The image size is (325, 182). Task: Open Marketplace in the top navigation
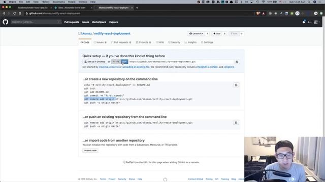[x=99, y=22]
